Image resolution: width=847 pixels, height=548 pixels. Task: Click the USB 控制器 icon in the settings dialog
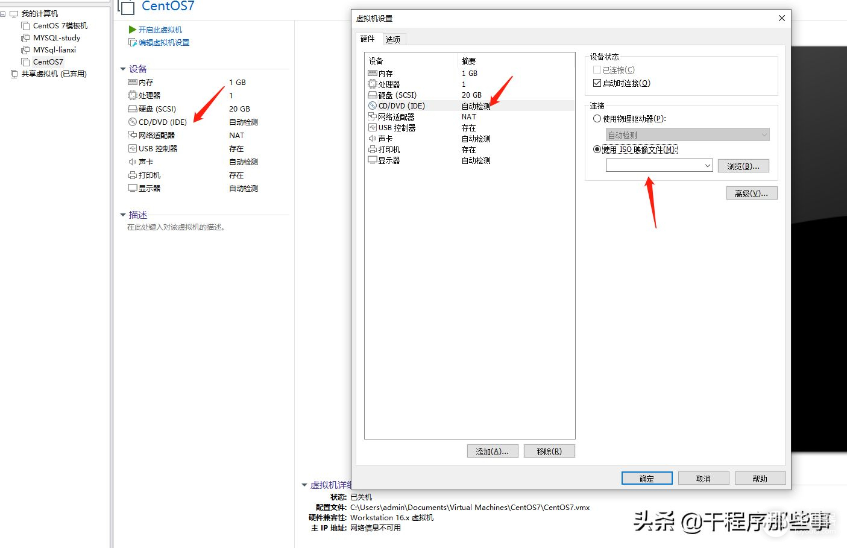point(373,127)
